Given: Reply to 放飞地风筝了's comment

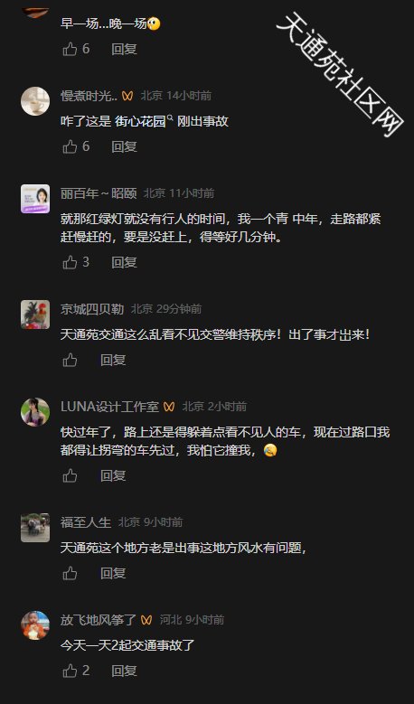Looking at the screenshot, I should [x=124, y=671].
